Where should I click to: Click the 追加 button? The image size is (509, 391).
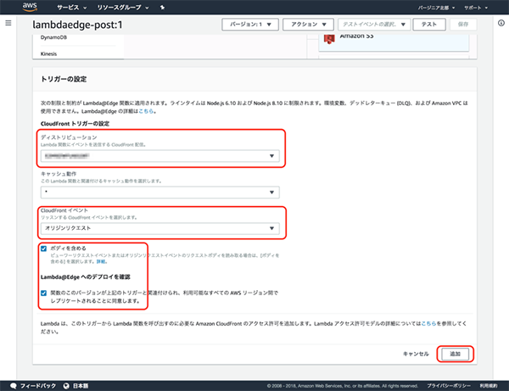[456, 353]
